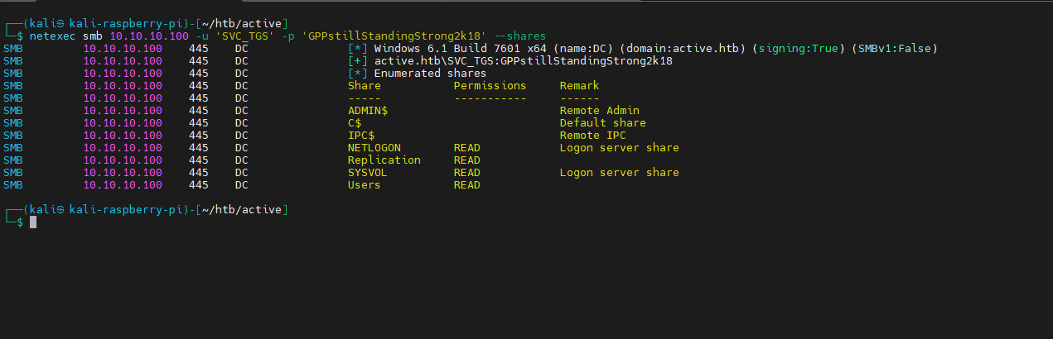The image size is (1053, 339).
Task: Click 'smb' protocol word in command
Action: [x=93, y=36]
